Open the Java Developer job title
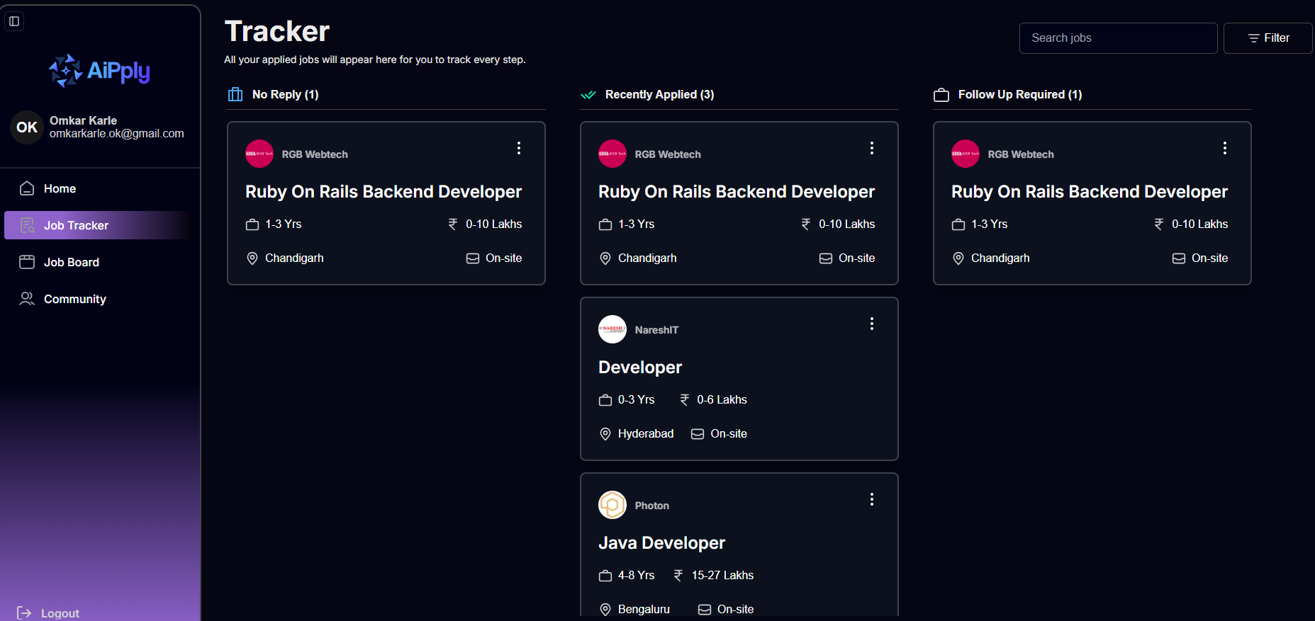 pos(661,543)
